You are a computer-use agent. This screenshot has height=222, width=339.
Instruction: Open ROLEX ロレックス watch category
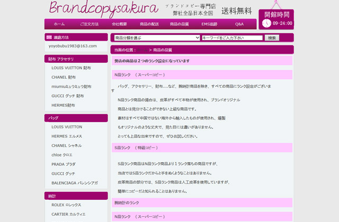66,205
